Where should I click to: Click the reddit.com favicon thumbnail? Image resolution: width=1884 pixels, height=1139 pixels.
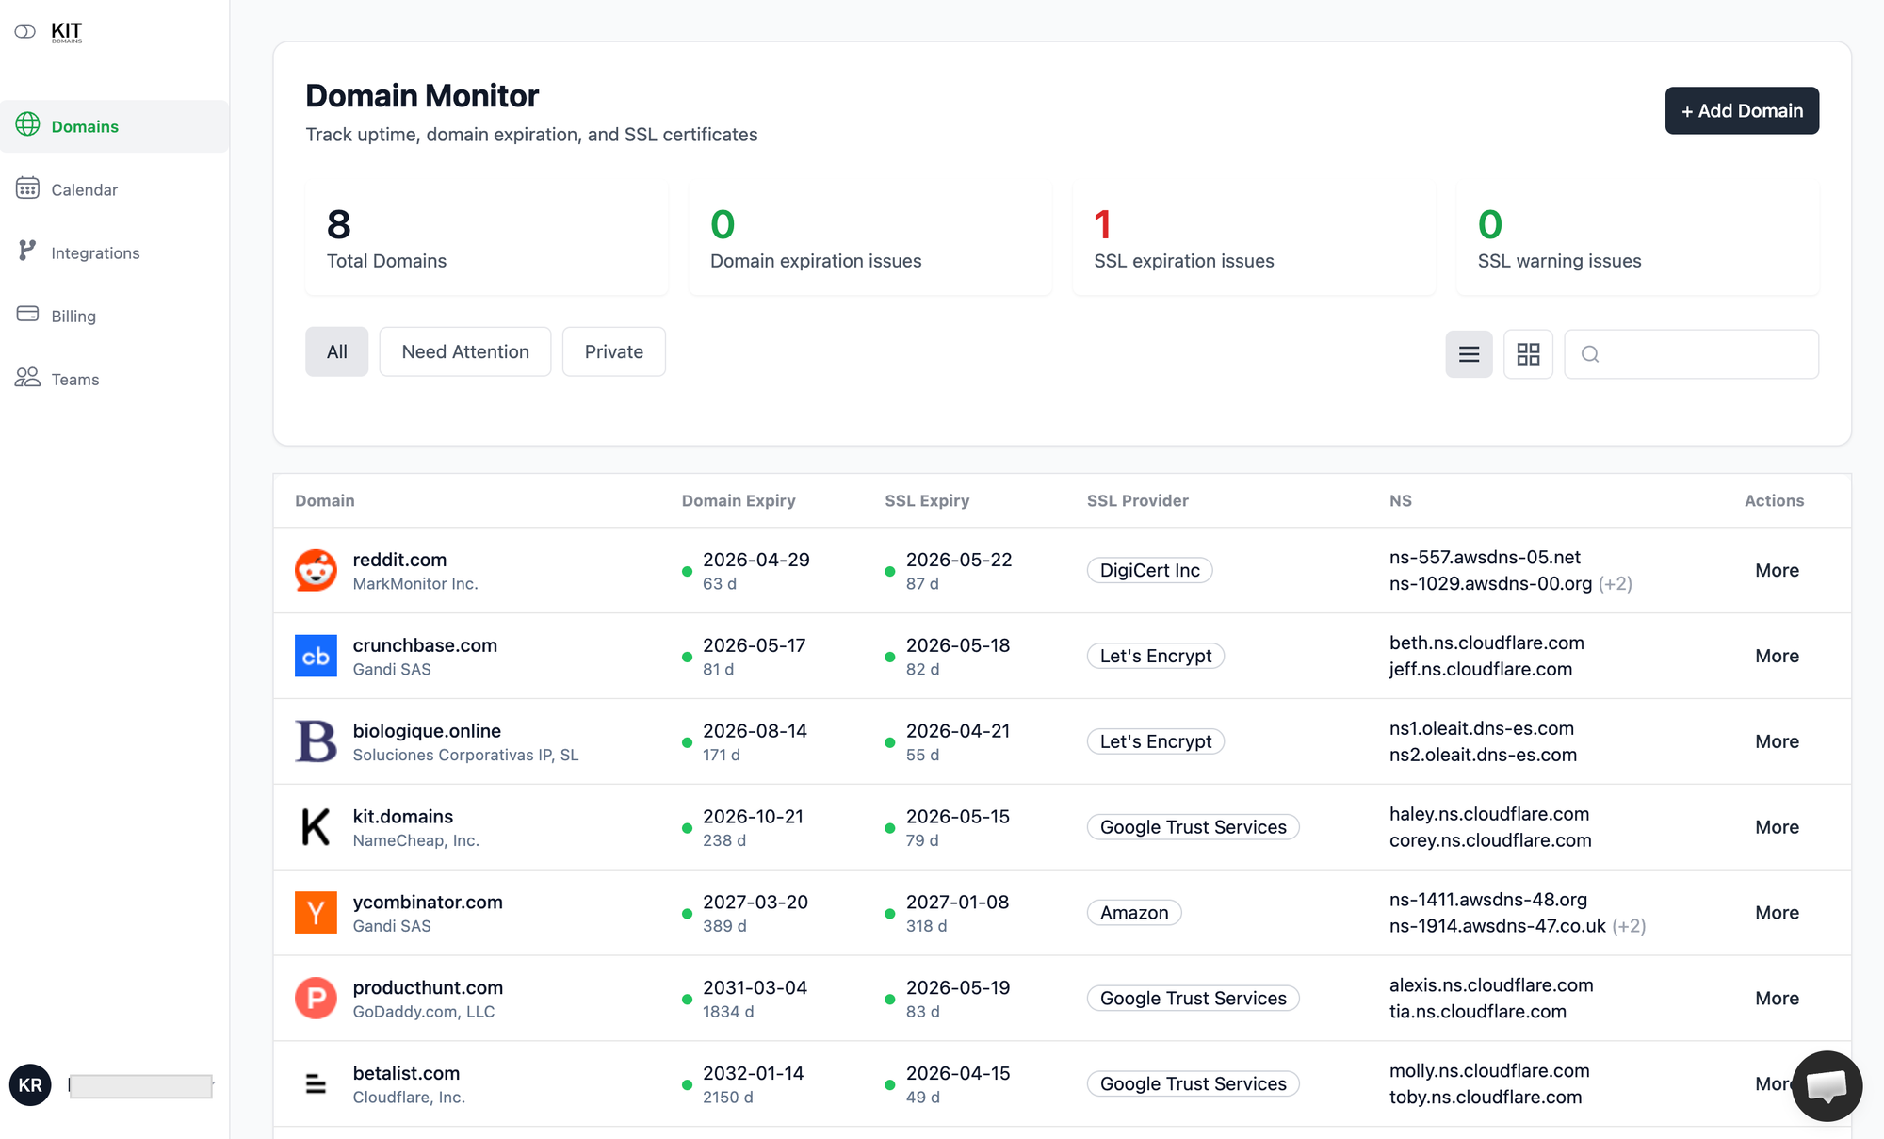pos(316,570)
